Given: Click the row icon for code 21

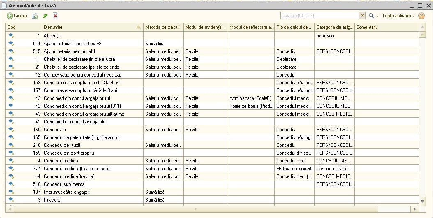Looking at the screenshot, I should (11, 67).
